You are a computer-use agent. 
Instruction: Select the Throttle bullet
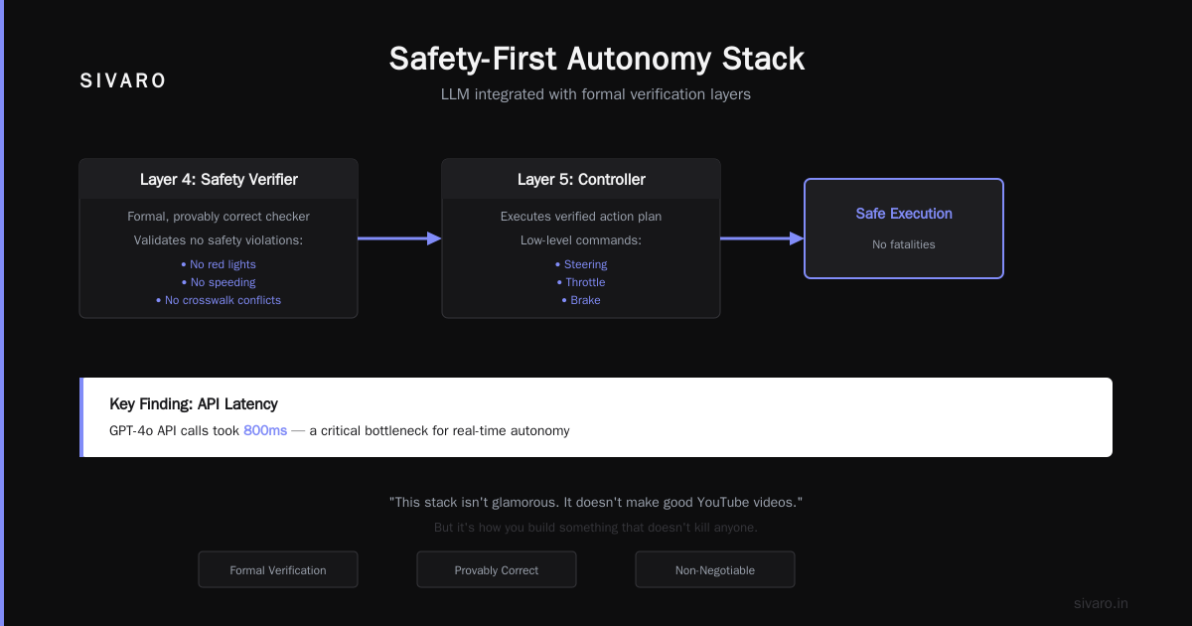pyautogui.click(x=581, y=282)
